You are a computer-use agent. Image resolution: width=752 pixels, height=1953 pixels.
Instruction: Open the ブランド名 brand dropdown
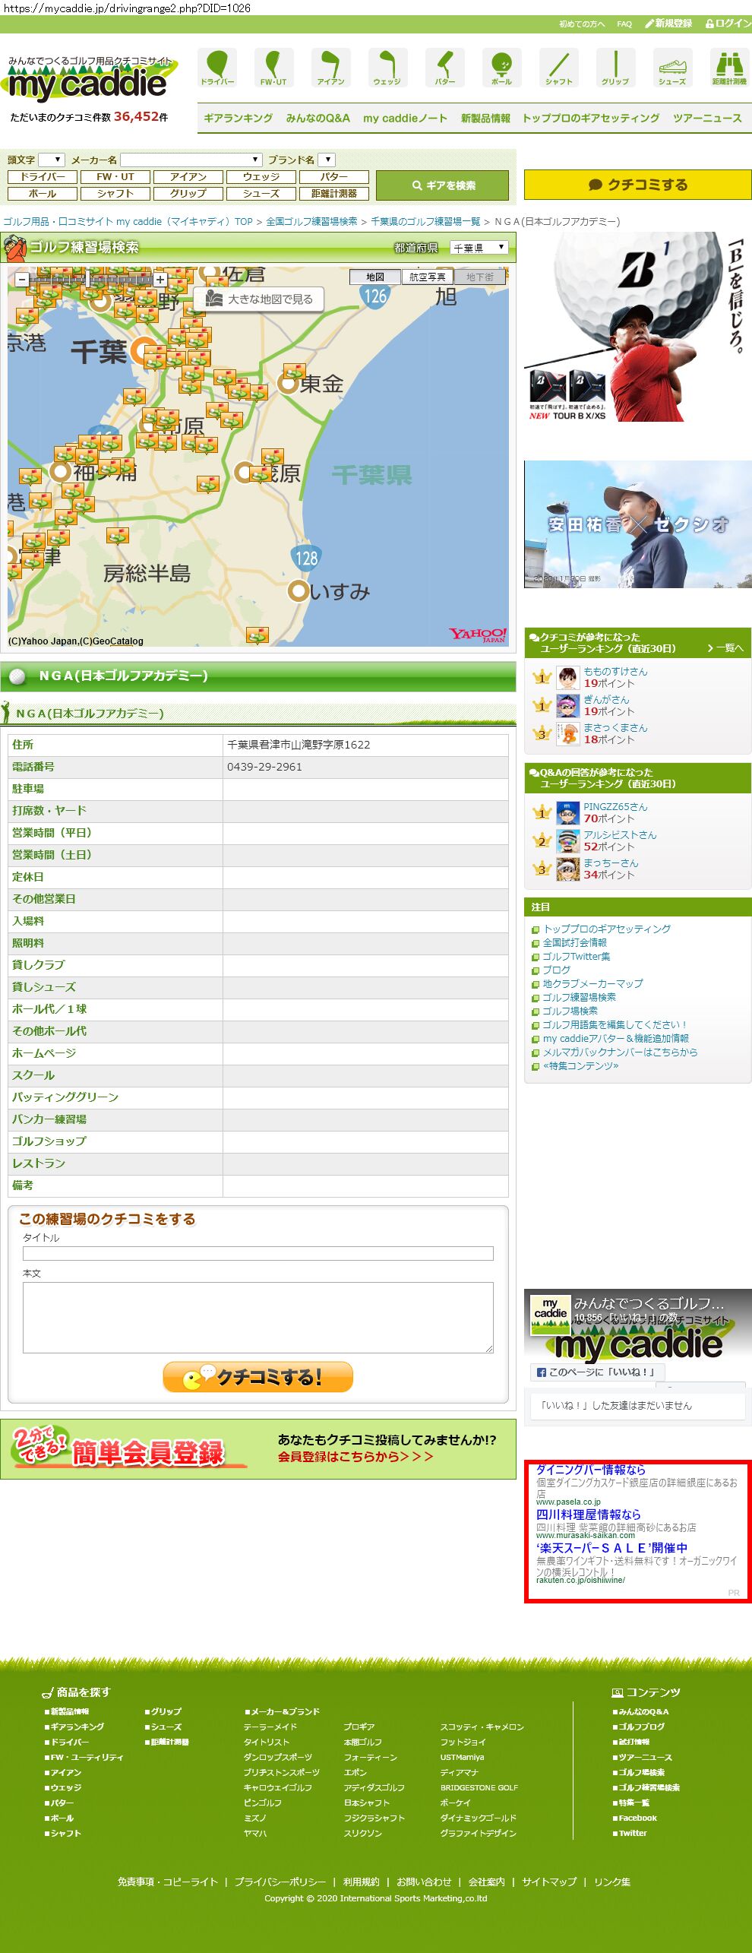click(x=327, y=160)
